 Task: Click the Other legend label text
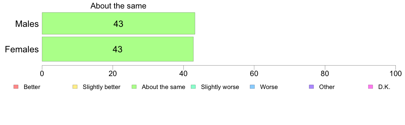click(x=327, y=87)
